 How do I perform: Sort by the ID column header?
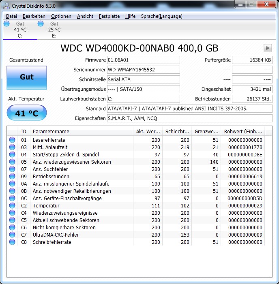click(24, 132)
